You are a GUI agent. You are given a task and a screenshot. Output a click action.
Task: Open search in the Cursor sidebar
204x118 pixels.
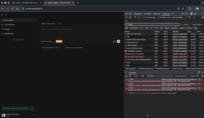click(x=6, y=15)
